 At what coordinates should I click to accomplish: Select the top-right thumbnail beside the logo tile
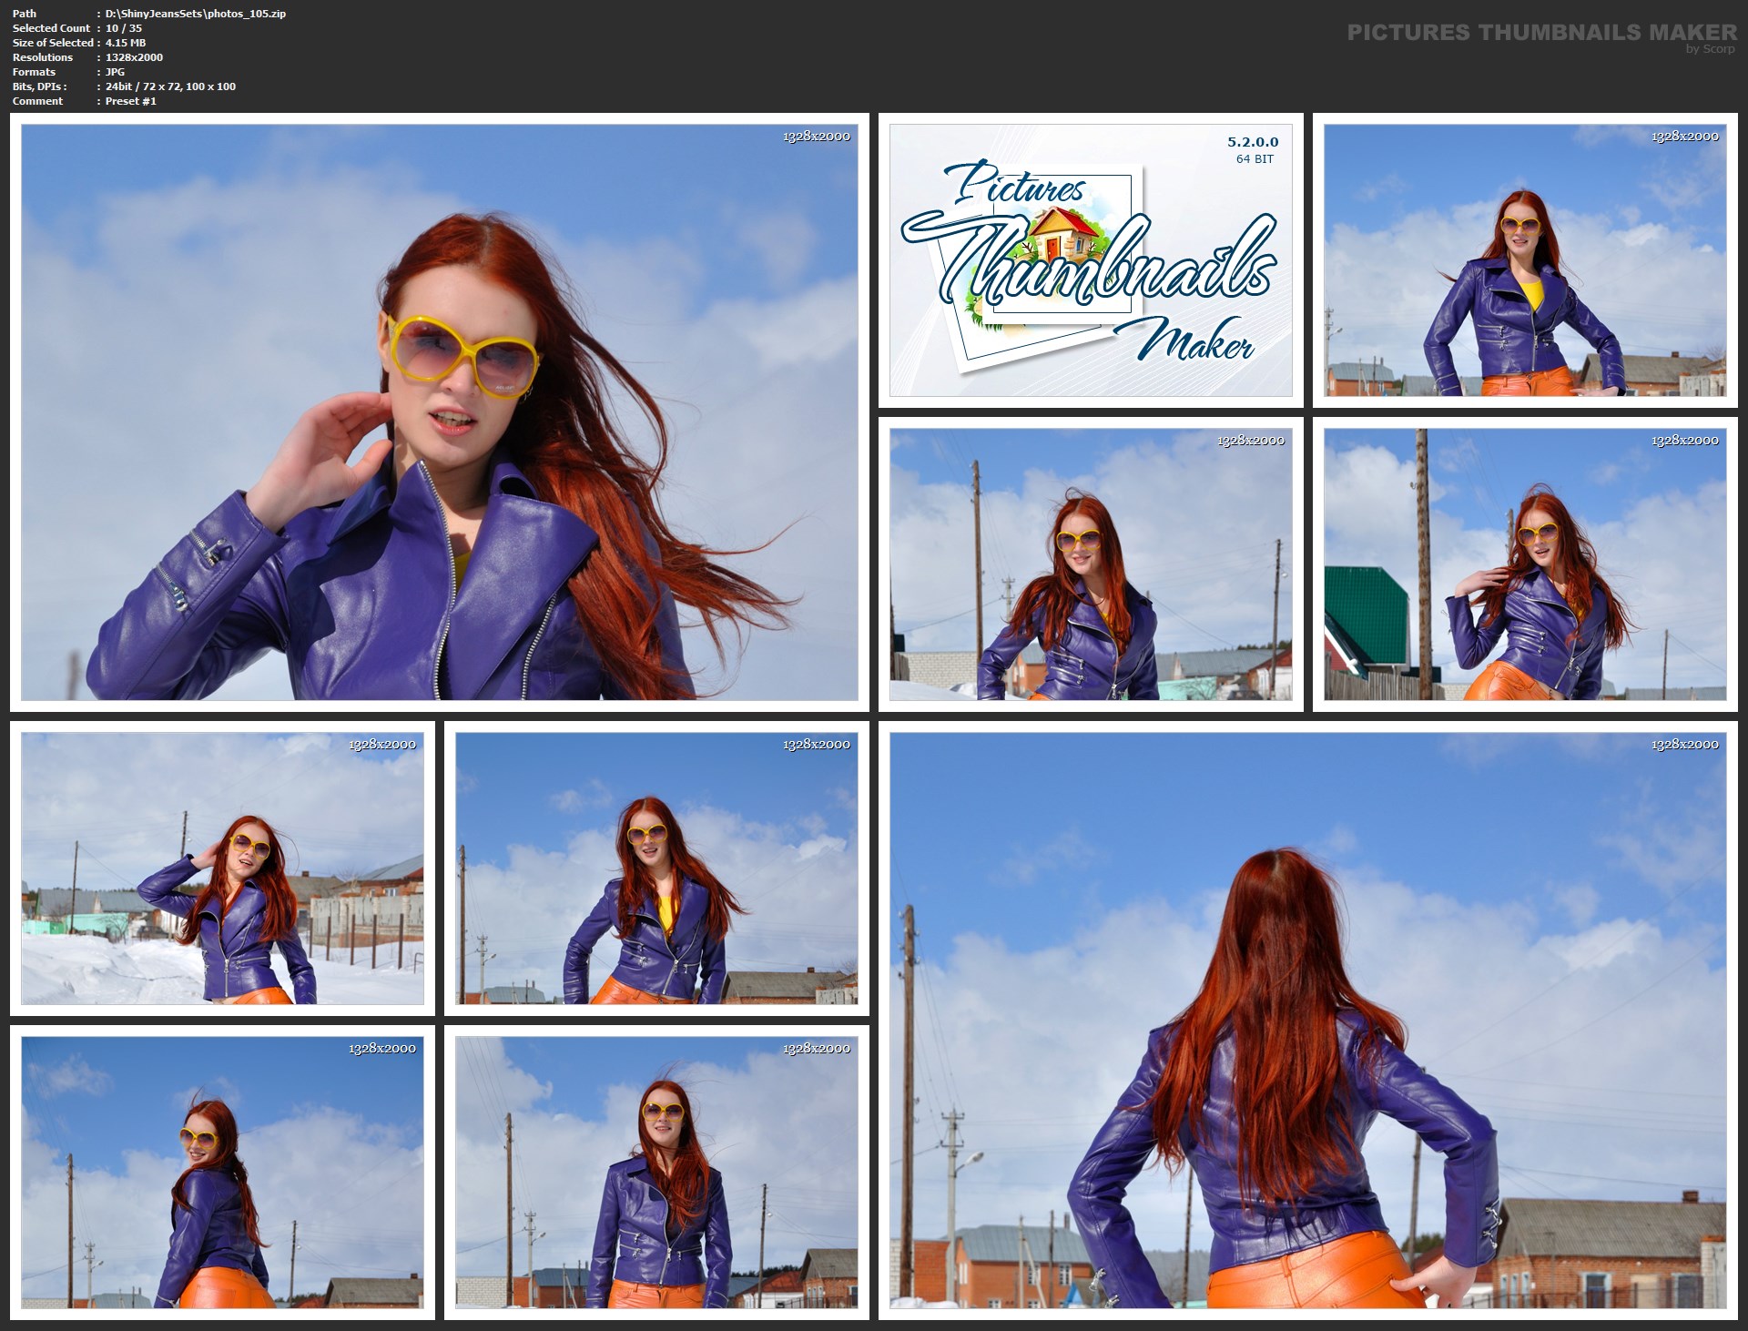pos(1525,260)
